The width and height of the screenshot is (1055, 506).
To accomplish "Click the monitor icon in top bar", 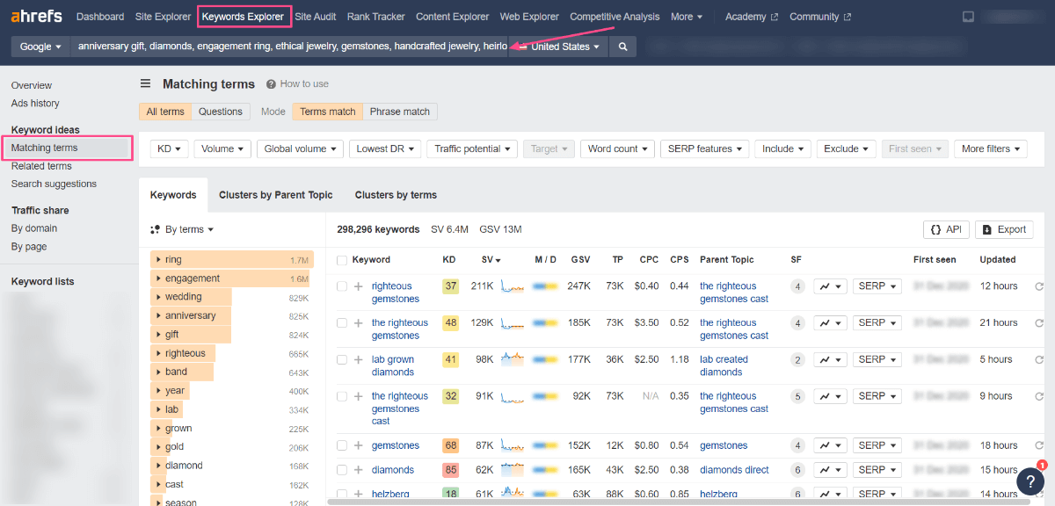I will 968,17.
